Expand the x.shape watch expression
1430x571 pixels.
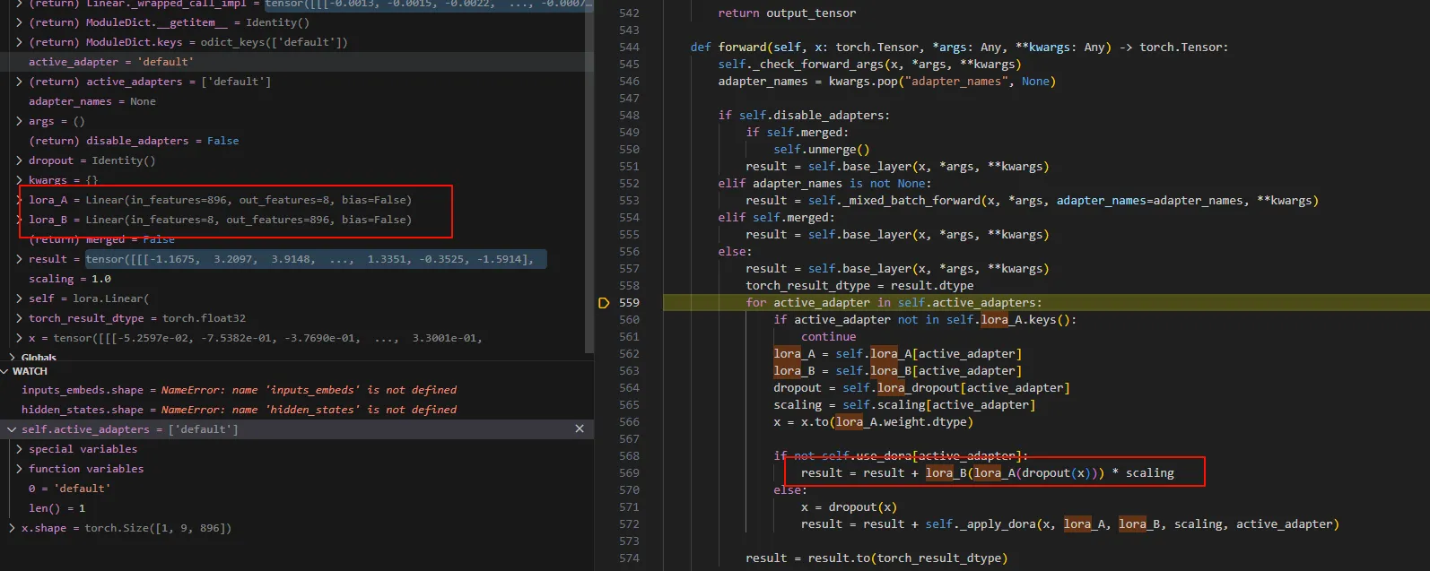(13, 528)
